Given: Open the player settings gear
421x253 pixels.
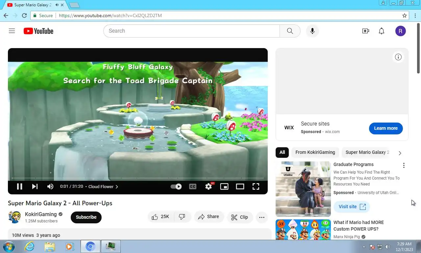Looking at the screenshot, I should (x=209, y=186).
